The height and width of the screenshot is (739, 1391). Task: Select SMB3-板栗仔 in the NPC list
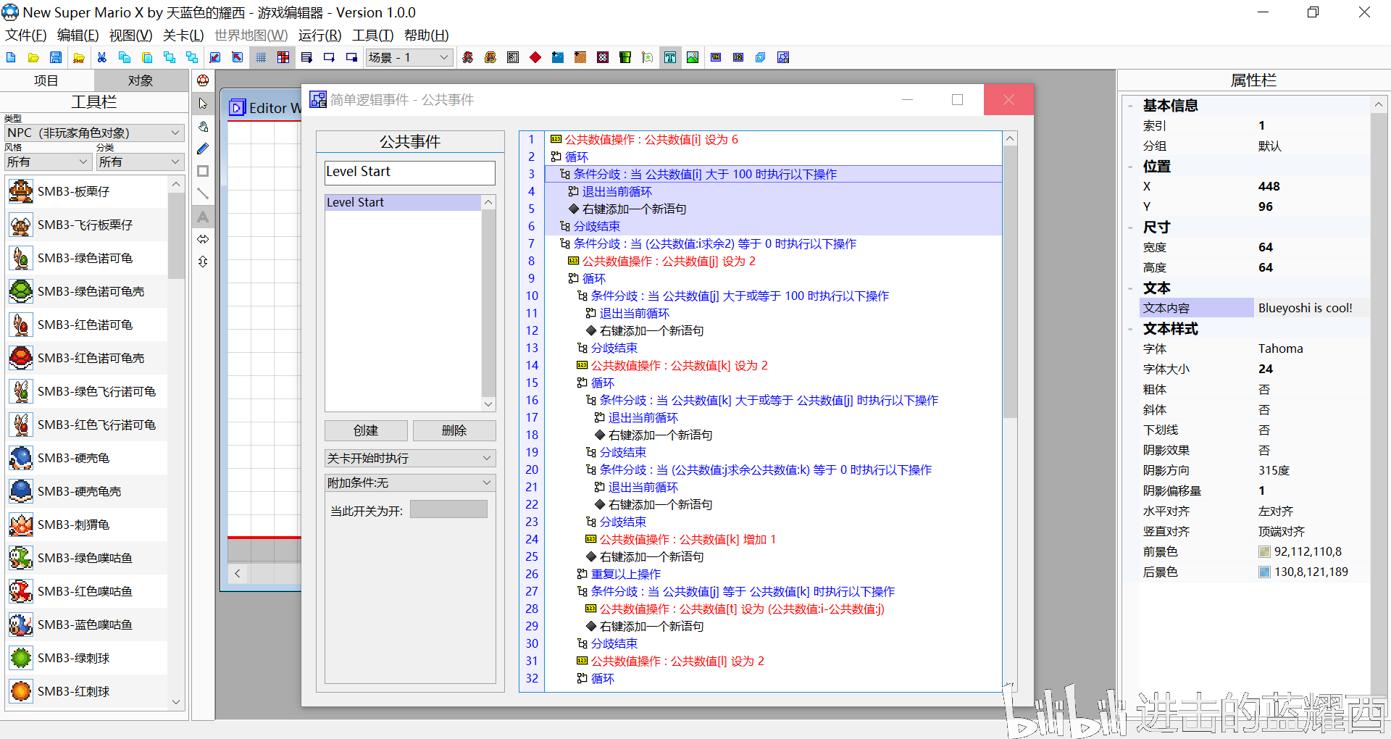87,191
